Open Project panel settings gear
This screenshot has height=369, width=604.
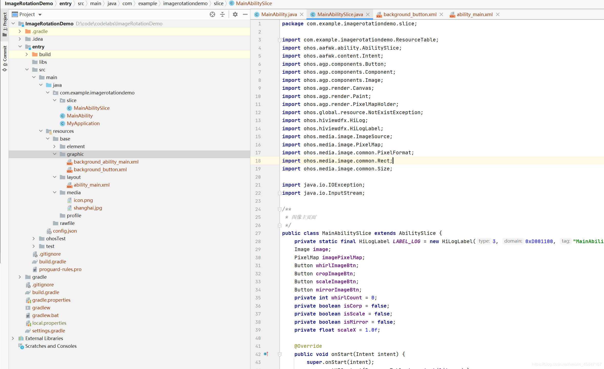click(235, 14)
